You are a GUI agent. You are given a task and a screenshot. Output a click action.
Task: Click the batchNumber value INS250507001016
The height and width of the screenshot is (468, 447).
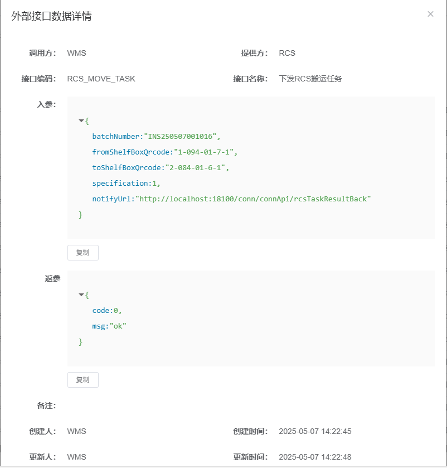[x=180, y=137]
